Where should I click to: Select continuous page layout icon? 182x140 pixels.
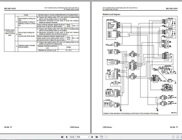pos(178,137)
